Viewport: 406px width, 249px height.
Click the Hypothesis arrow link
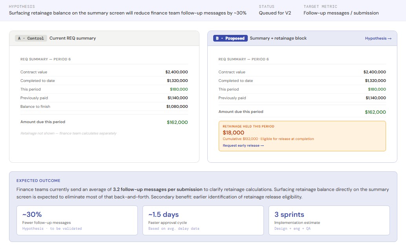(378, 38)
